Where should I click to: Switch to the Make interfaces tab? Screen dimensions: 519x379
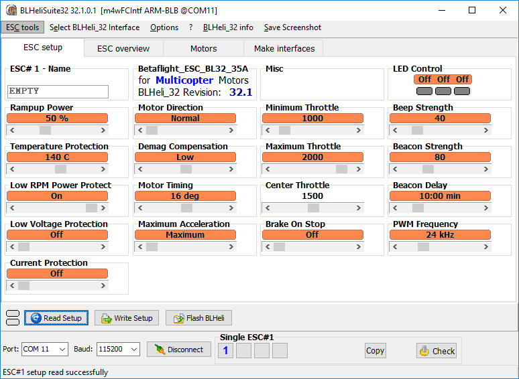click(x=284, y=49)
